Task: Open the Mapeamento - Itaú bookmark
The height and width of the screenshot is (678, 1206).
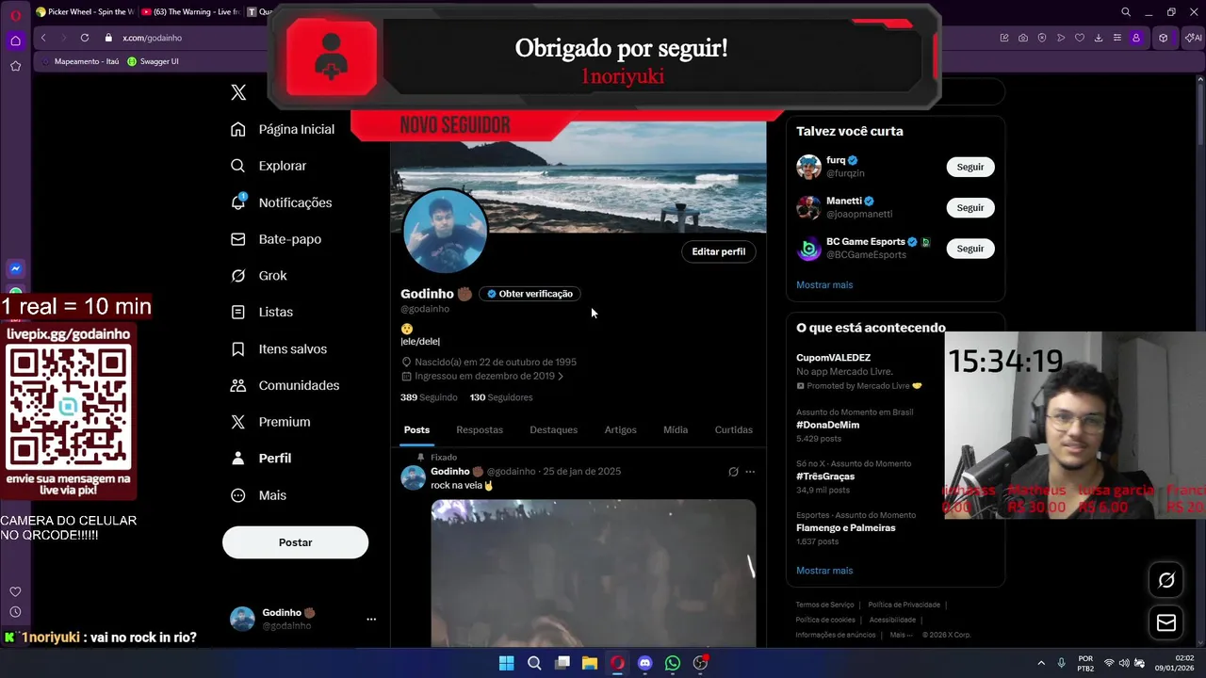Action: (x=80, y=61)
